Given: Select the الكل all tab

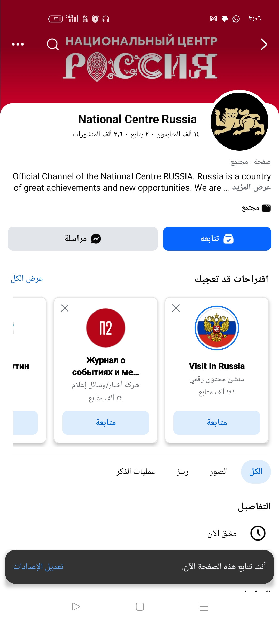Looking at the screenshot, I should 256,471.
